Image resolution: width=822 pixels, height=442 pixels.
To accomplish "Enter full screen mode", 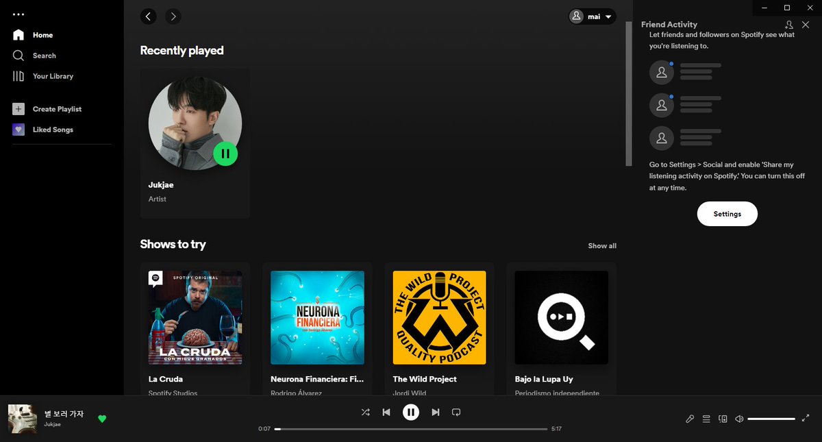I will click(806, 419).
